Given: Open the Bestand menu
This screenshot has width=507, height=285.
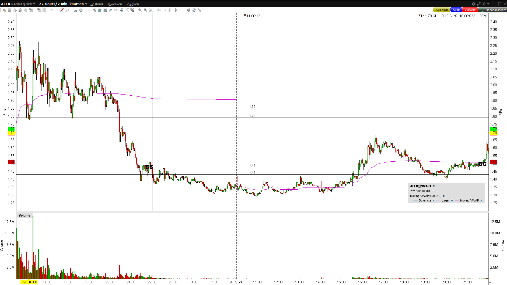Looking at the screenshot, I should 97,4.
